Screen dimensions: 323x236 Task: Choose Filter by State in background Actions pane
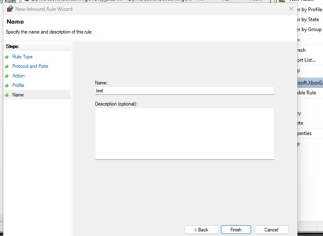tap(309, 19)
